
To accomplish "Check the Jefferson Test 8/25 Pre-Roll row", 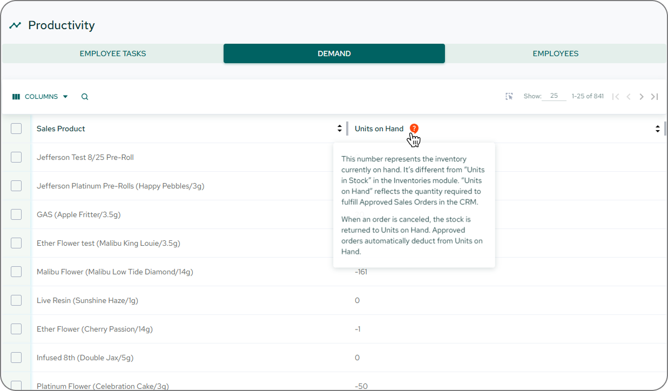I will point(16,157).
